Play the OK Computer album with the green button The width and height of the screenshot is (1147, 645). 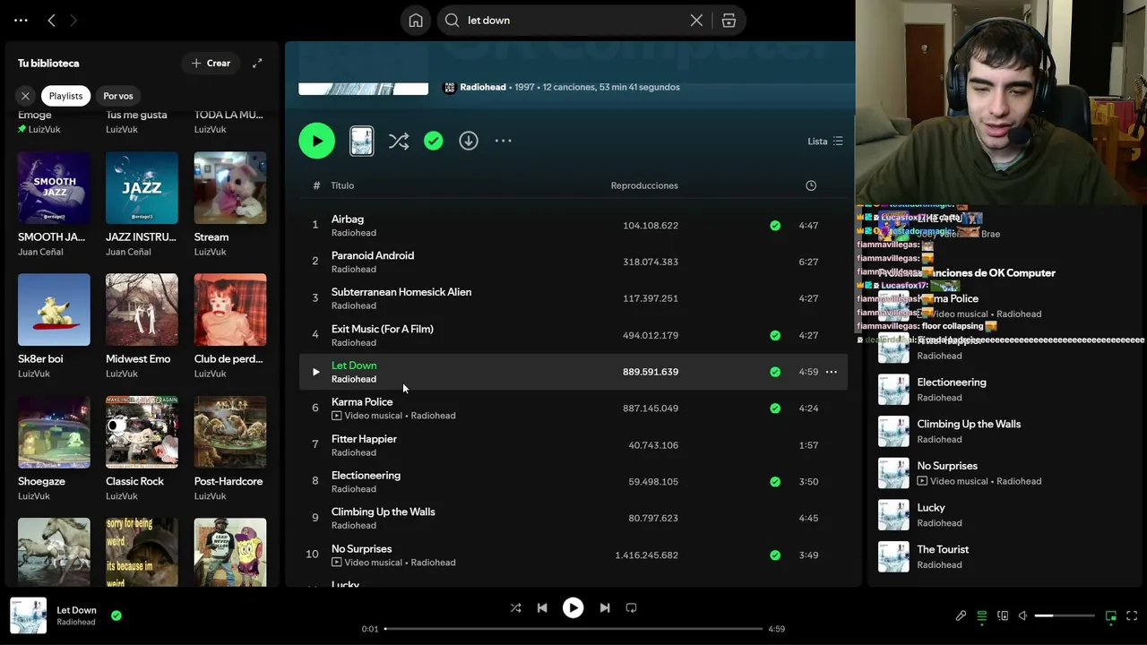pyautogui.click(x=316, y=141)
